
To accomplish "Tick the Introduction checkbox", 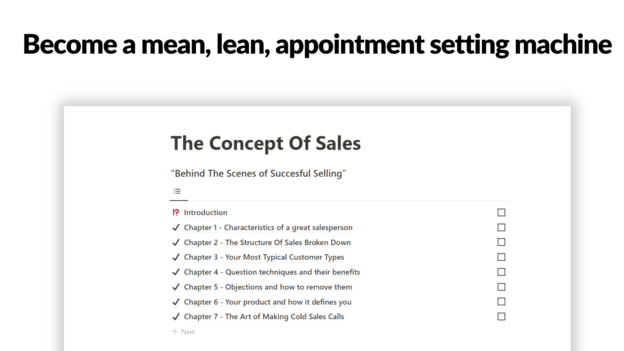I will tap(501, 213).
